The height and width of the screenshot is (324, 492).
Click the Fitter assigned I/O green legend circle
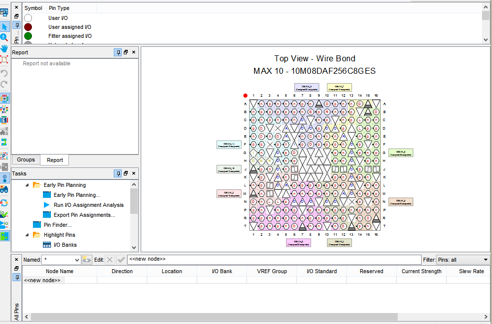(x=28, y=36)
